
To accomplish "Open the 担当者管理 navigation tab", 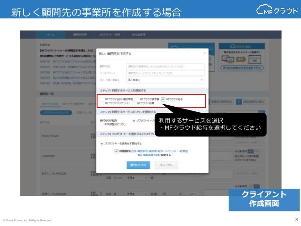I will coord(139,35).
